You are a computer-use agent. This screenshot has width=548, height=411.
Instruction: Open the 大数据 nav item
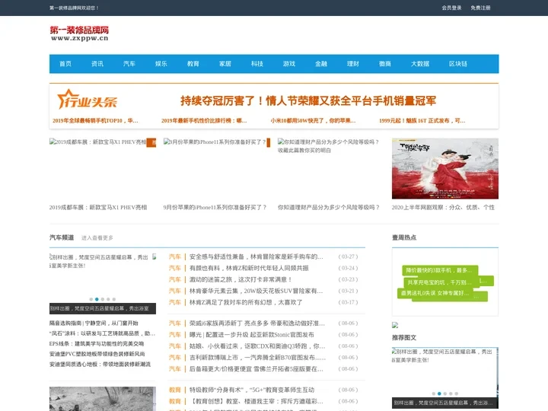420,64
